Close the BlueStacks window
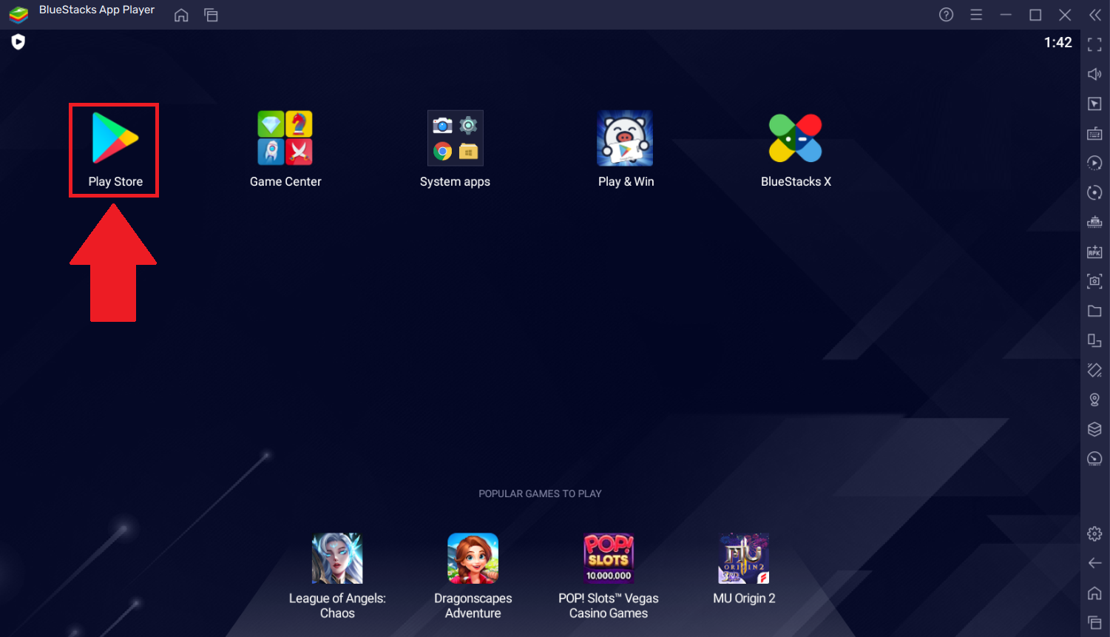Image resolution: width=1110 pixels, height=637 pixels. pyautogui.click(x=1065, y=15)
